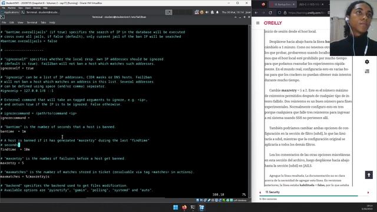Click the VirtualBox Host key indicator
Image resolution: width=377 pixels, height=212 pixels.
tap(240, 200)
